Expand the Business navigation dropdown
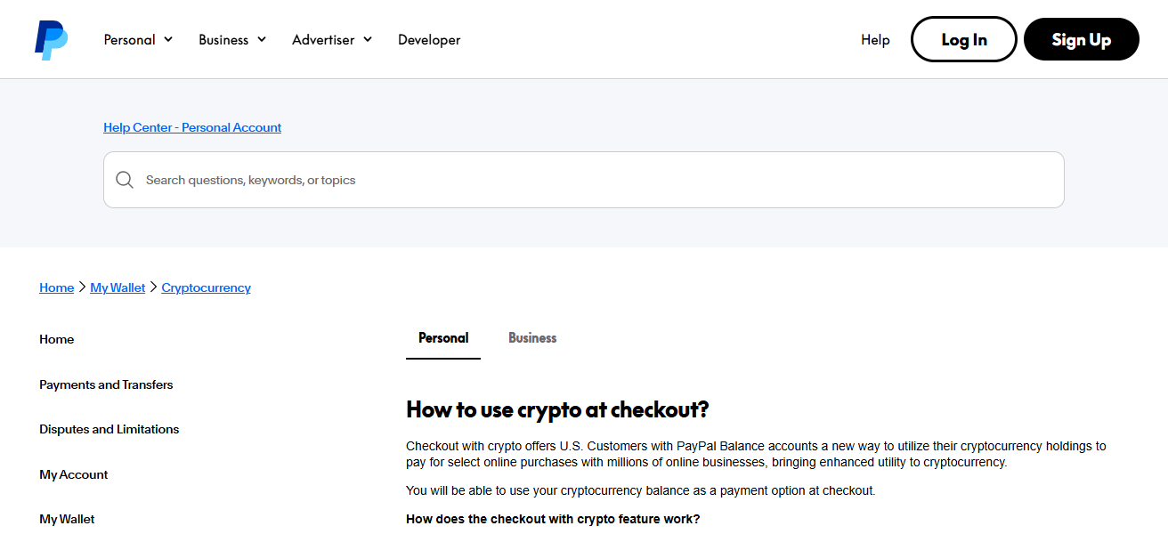This screenshot has width=1168, height=534. point(231,39)
